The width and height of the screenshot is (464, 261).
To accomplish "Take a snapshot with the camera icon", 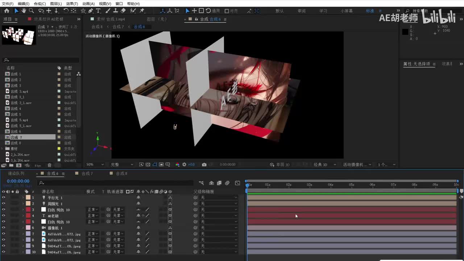I will pos(204,165).
